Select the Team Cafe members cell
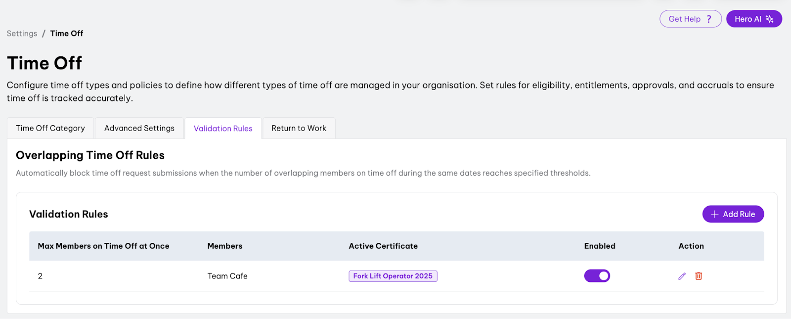 227,276
